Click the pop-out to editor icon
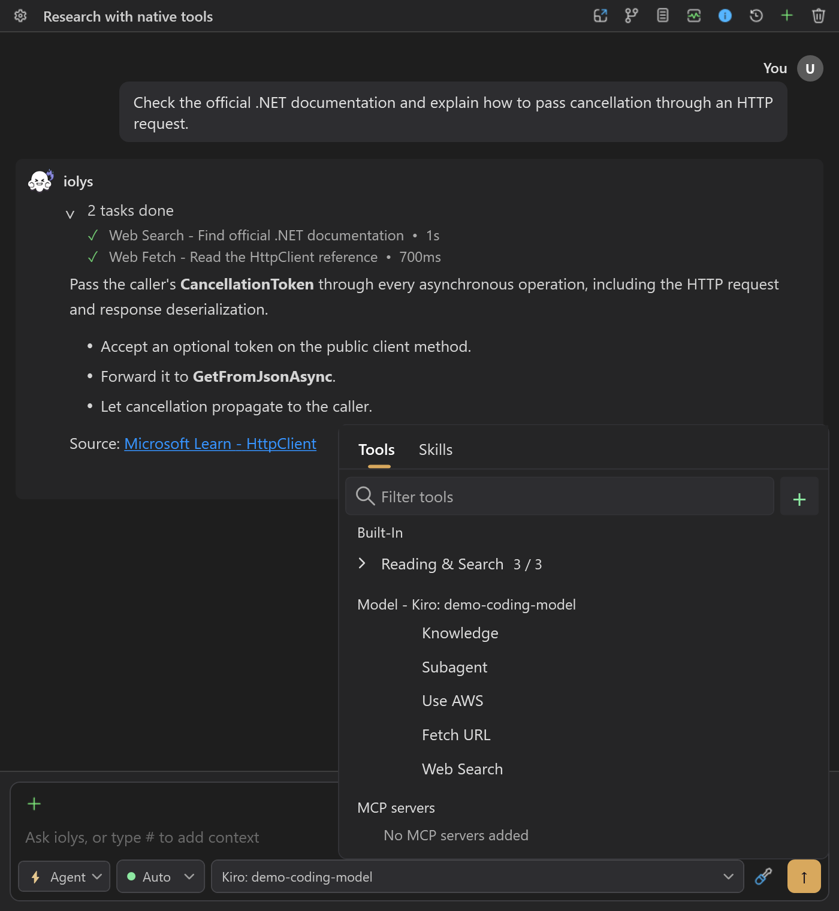This screenshot has height=911, width=839. [x=600, y=16]
